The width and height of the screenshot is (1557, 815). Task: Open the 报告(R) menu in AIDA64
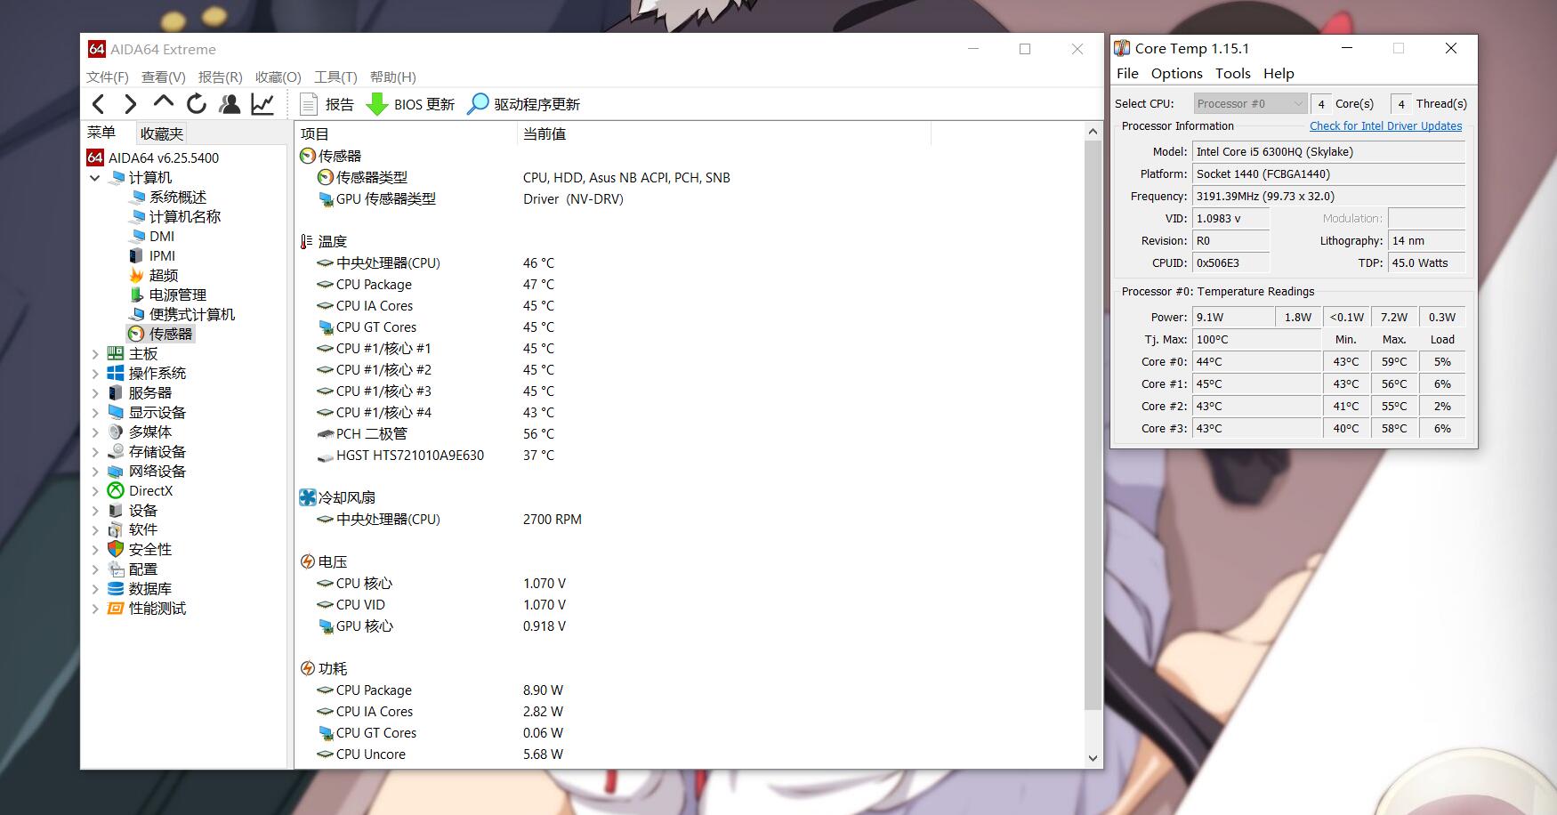(221, 77)
